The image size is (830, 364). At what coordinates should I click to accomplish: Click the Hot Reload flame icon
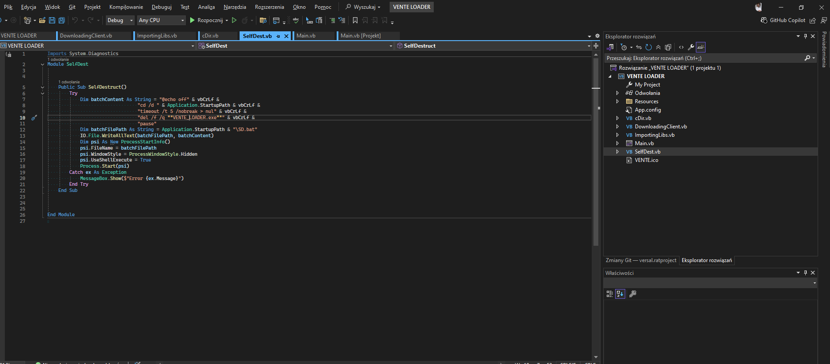tap(244, 20)
